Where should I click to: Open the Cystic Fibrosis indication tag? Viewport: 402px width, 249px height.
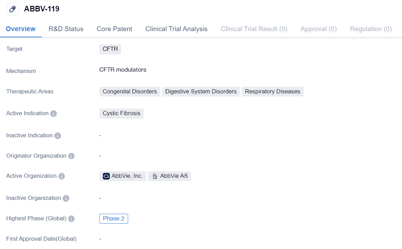(122, 113)
